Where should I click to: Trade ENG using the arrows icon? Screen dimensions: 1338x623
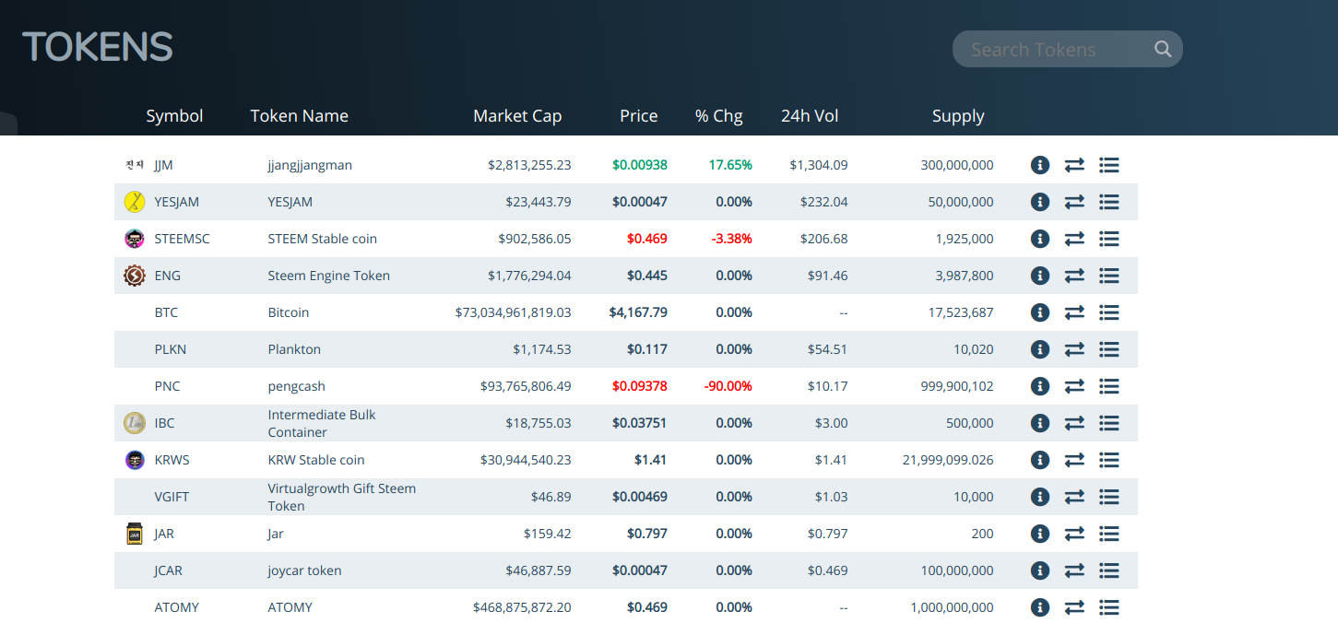click(x=1074, y=276)
